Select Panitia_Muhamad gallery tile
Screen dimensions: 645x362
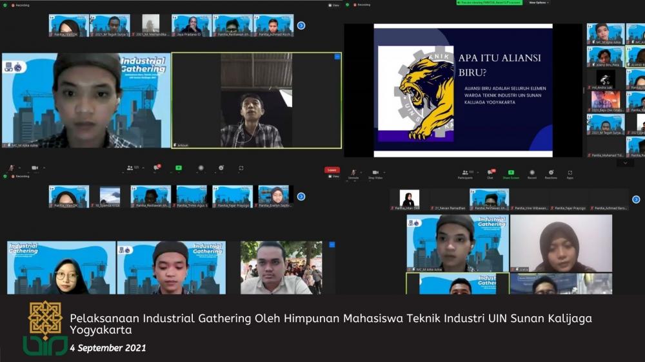[x=606, y=147]
